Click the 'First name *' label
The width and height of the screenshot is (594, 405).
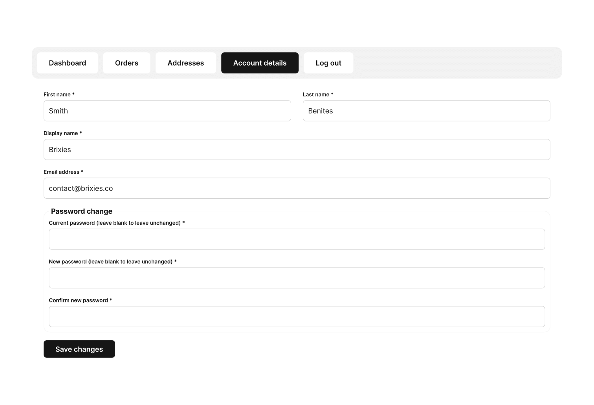point(59,94)
